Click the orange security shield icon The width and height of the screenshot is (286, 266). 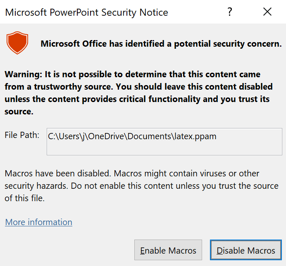coord(17,43)
